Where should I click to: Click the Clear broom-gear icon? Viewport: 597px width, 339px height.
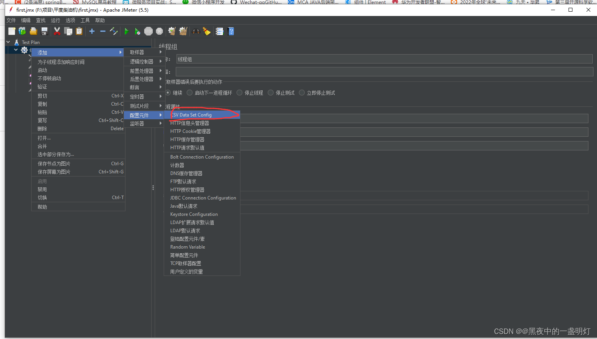(x=172, y=31)
